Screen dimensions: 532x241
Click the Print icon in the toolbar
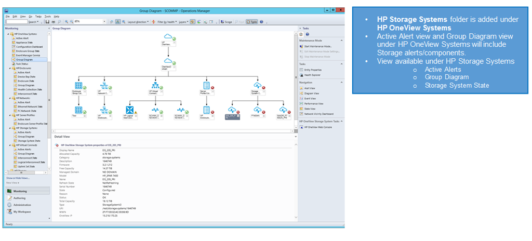(54, 22)
